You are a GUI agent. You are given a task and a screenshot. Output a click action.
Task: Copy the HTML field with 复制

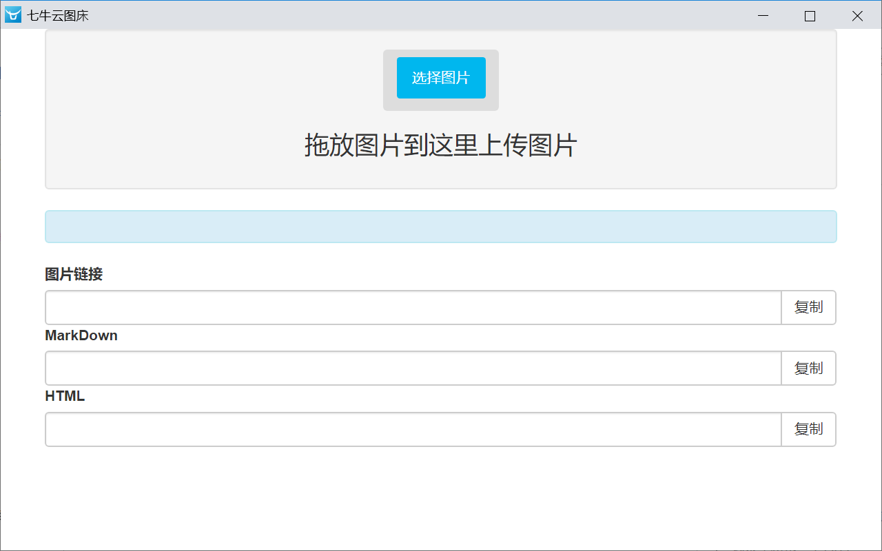point(808,429)
